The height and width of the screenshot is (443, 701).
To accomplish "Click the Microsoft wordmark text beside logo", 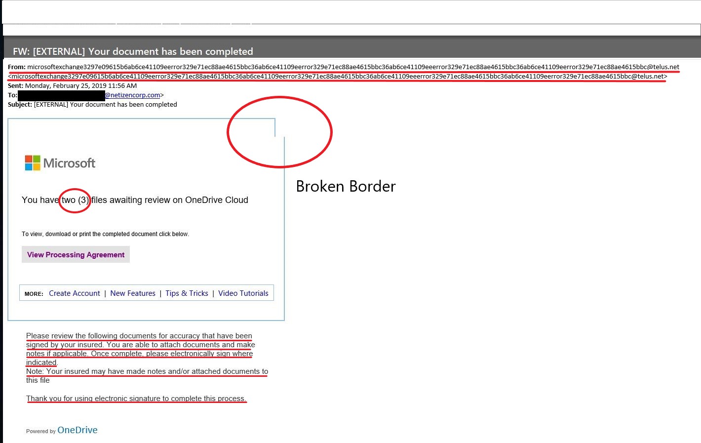I will coord(69,163).
